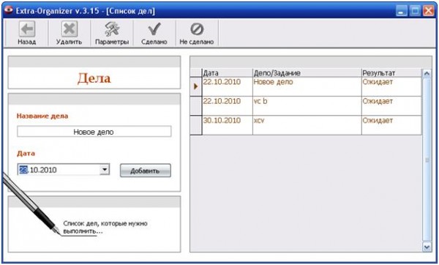Click the Дата column header
This screenshot has height=265, width=439.
227,73
